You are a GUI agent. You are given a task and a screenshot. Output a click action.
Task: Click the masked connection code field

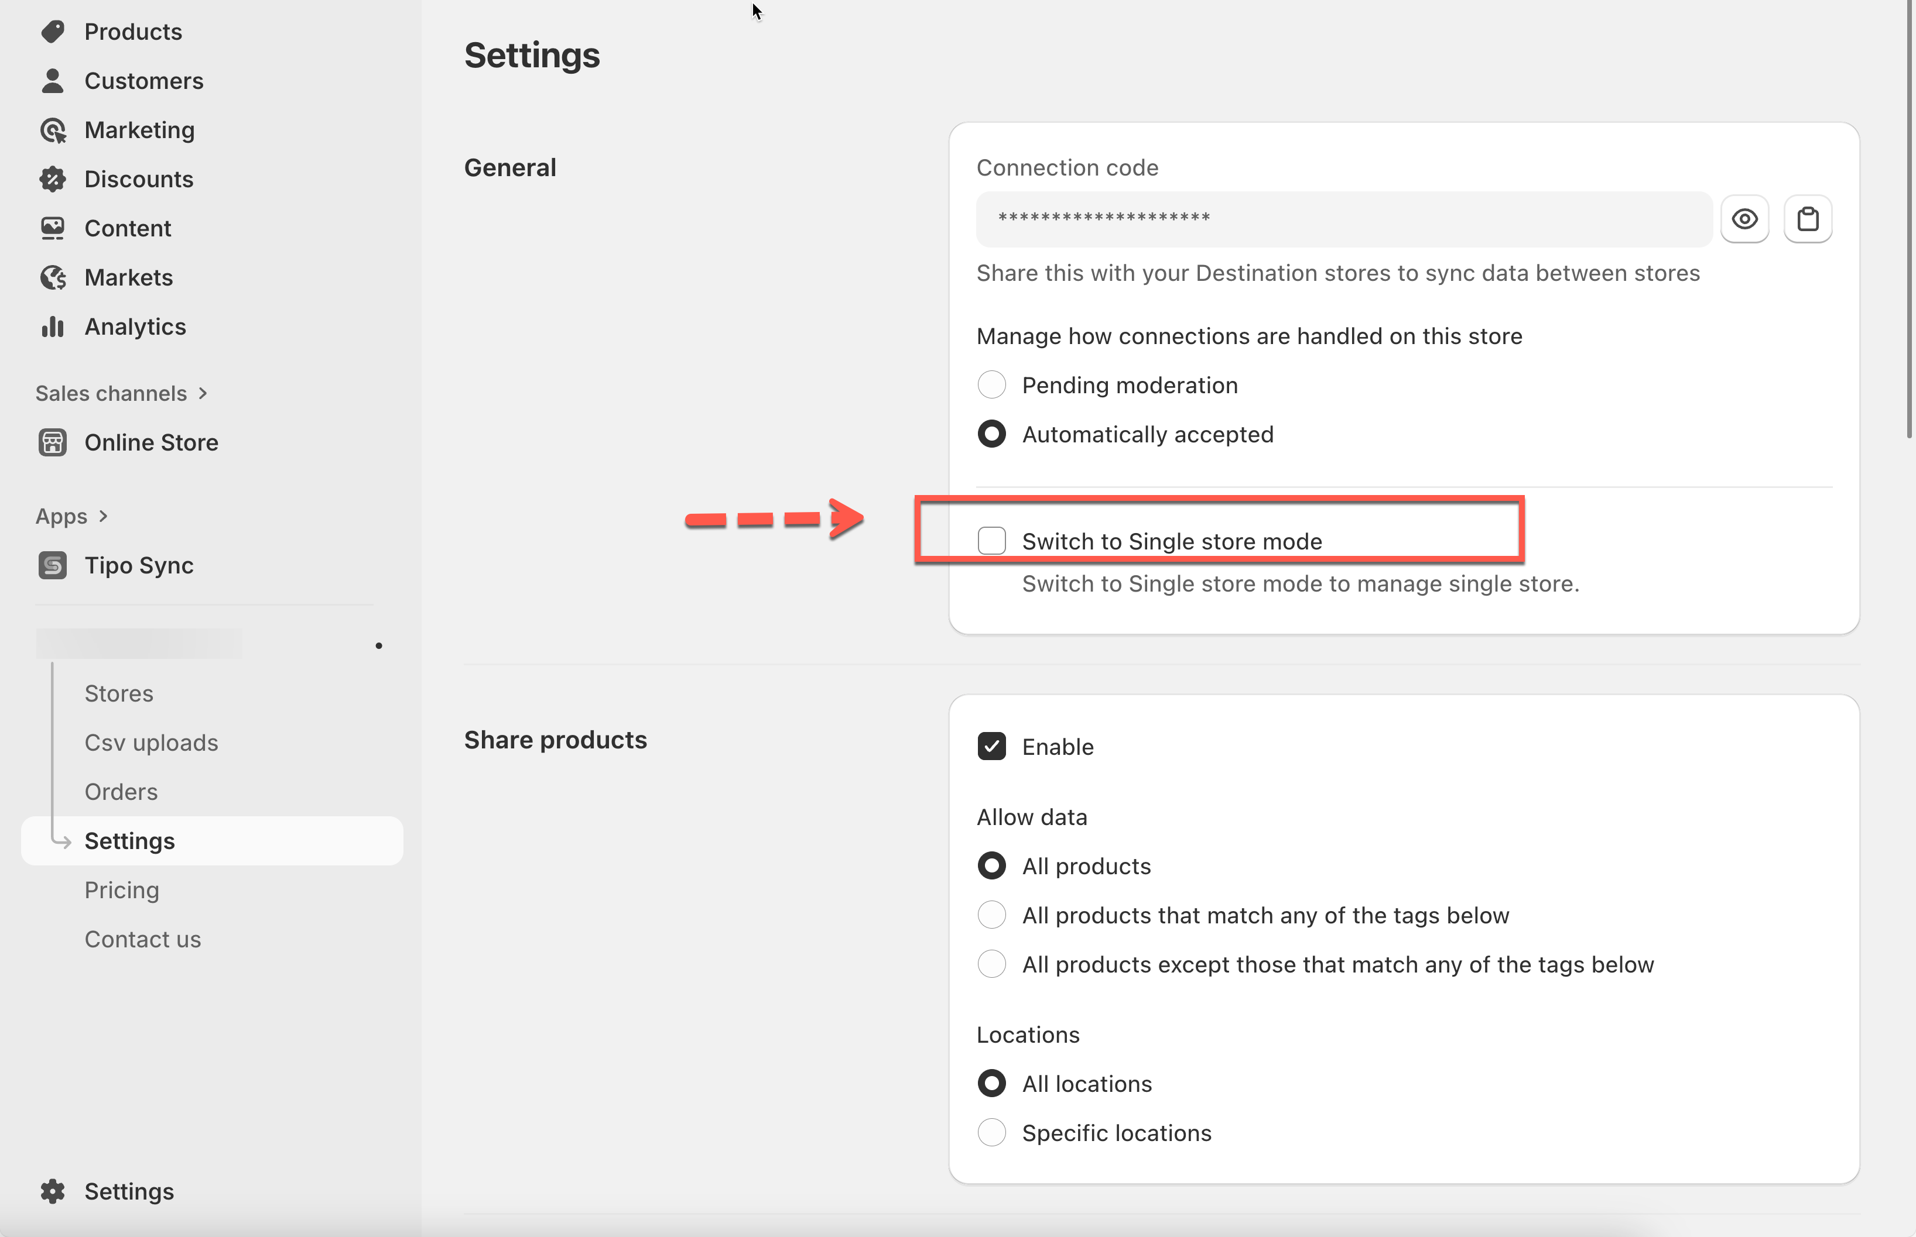tap(1344, 218)
